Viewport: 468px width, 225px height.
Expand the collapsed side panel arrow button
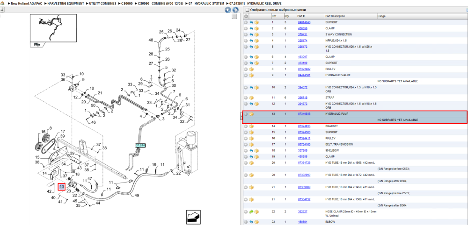coord(2,10)
